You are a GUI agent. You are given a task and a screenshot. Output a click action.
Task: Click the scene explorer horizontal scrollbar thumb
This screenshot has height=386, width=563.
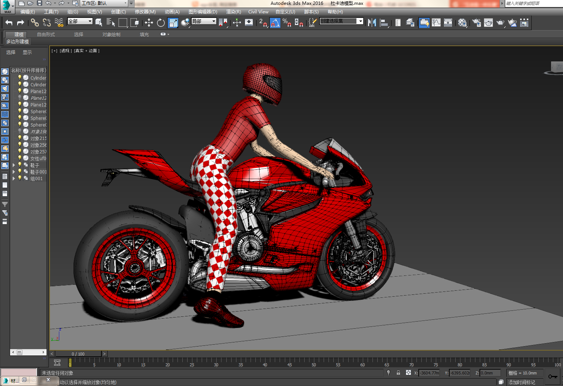(x=19, y=352)
